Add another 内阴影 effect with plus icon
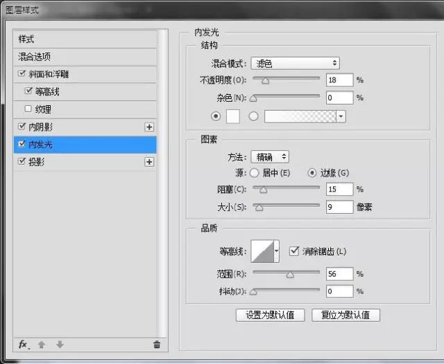Screen dimensions: 444x364 coord(149,127)
